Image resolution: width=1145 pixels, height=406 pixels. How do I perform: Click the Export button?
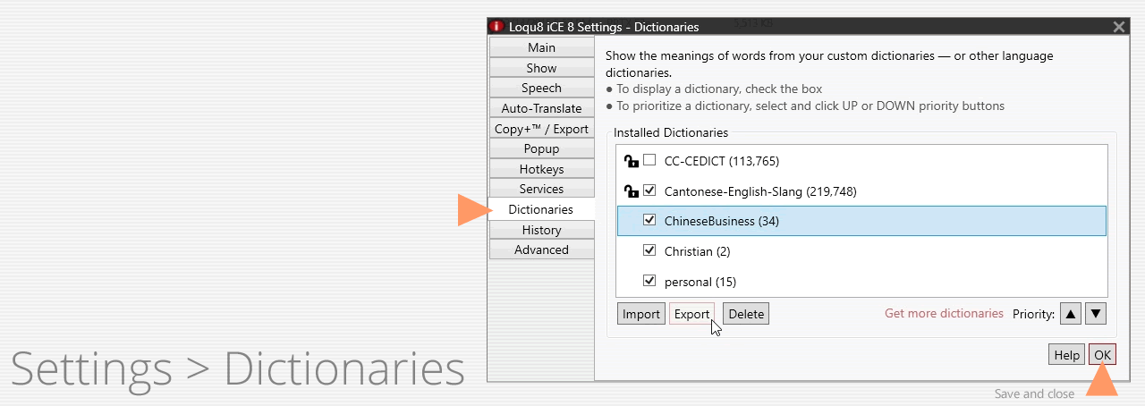(x=691, y=314)
